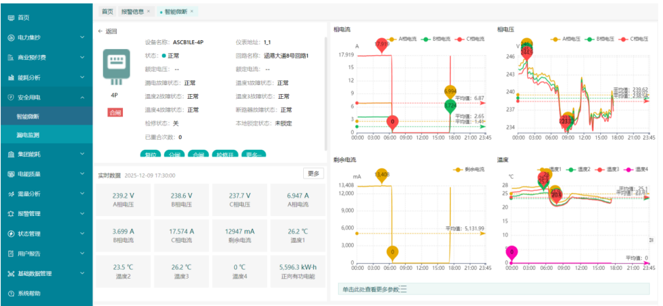
Task: Open the 漏电监测 submenu item
Action: click(x=28, y=135)
